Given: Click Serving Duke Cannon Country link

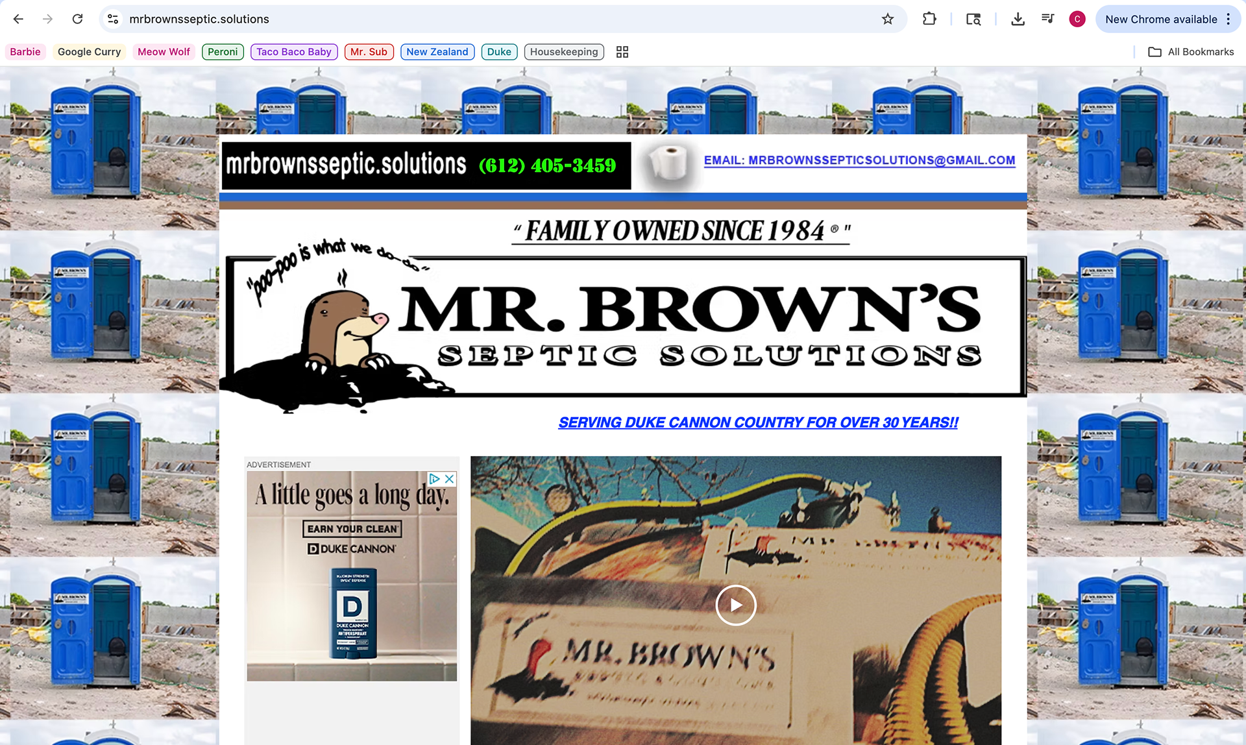Looking at the screenshot, I should 758,422.
